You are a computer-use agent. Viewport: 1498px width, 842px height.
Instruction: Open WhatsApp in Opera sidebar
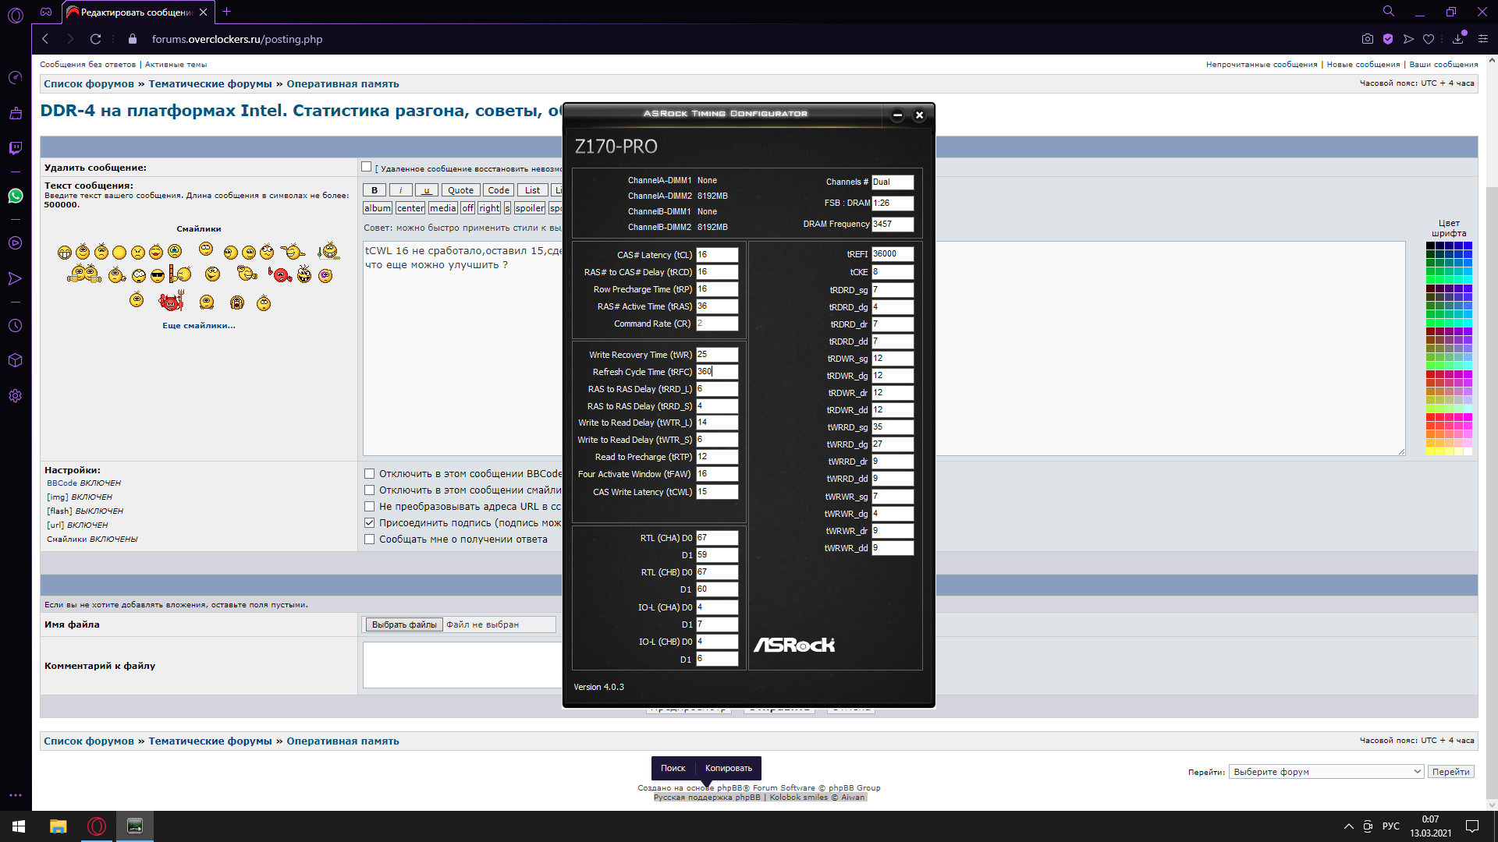tap(16, 196)
